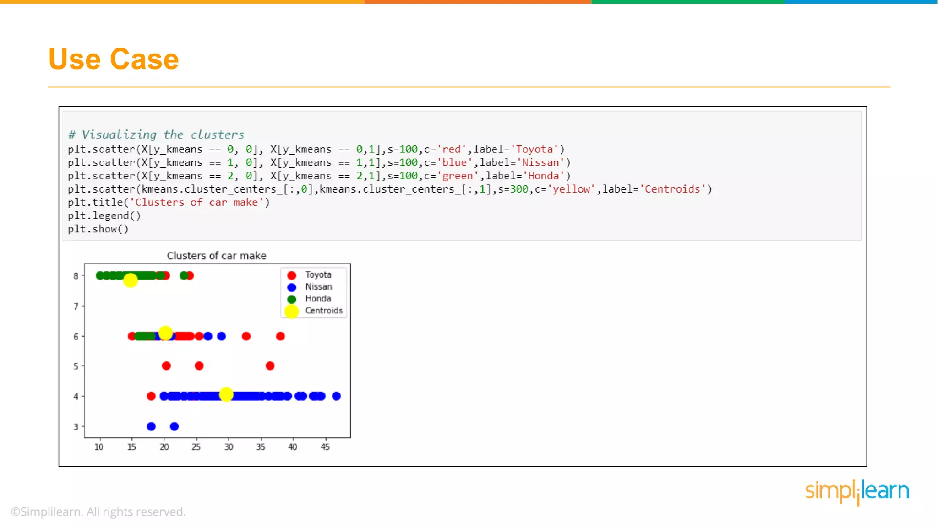Click the plt.legend() code line

coord(104,216)
